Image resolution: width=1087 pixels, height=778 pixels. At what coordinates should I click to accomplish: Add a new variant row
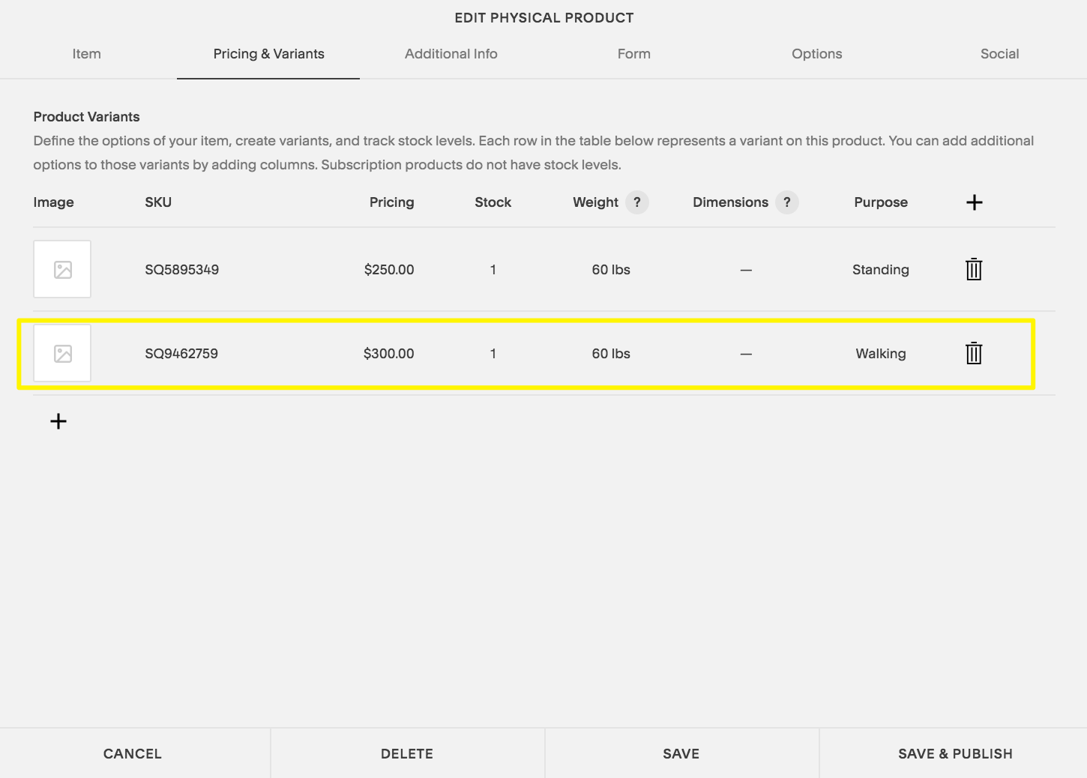58,421
